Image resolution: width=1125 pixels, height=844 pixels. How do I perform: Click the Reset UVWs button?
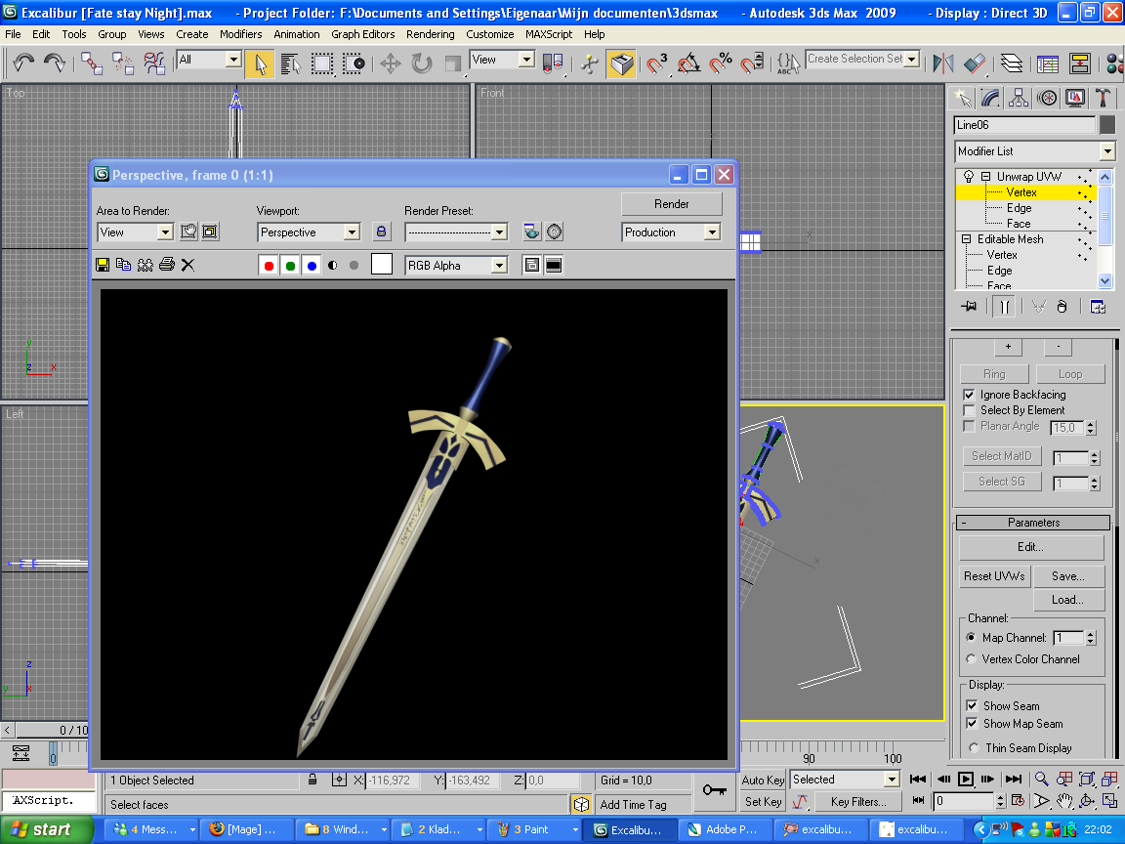(994, 576)
